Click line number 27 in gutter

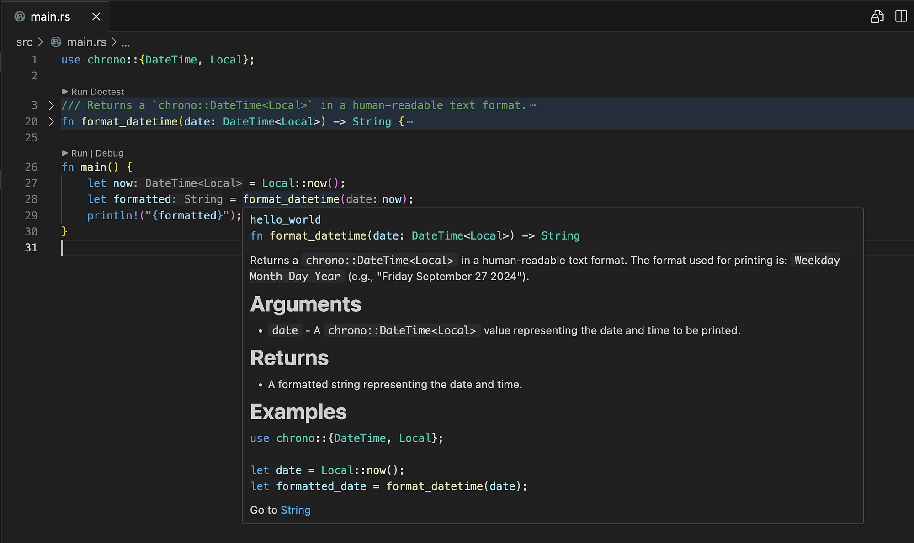coord(31,183)
